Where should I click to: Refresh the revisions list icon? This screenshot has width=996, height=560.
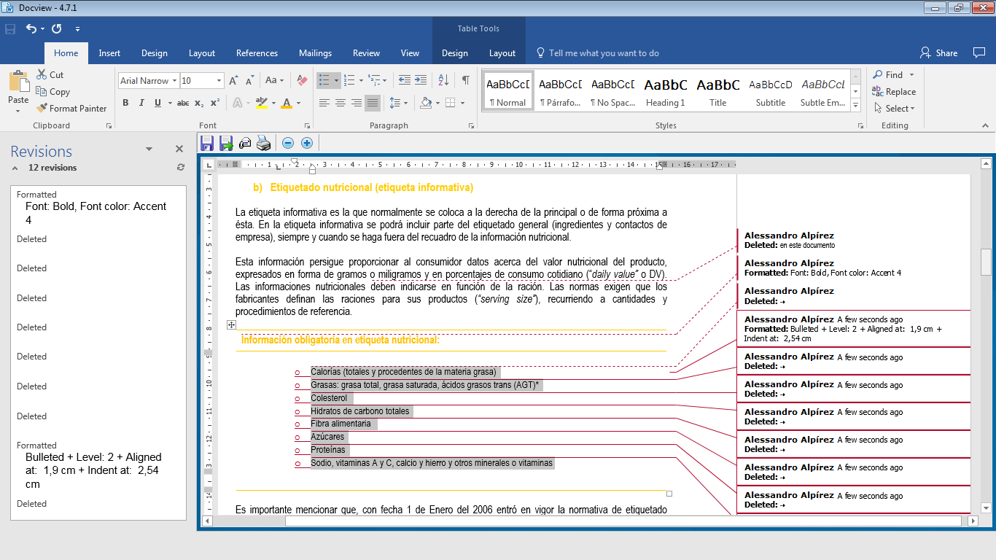click(x=181, y=168)
